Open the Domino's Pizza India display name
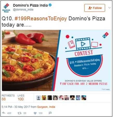113x117 pixels. [x=30, y=5]
